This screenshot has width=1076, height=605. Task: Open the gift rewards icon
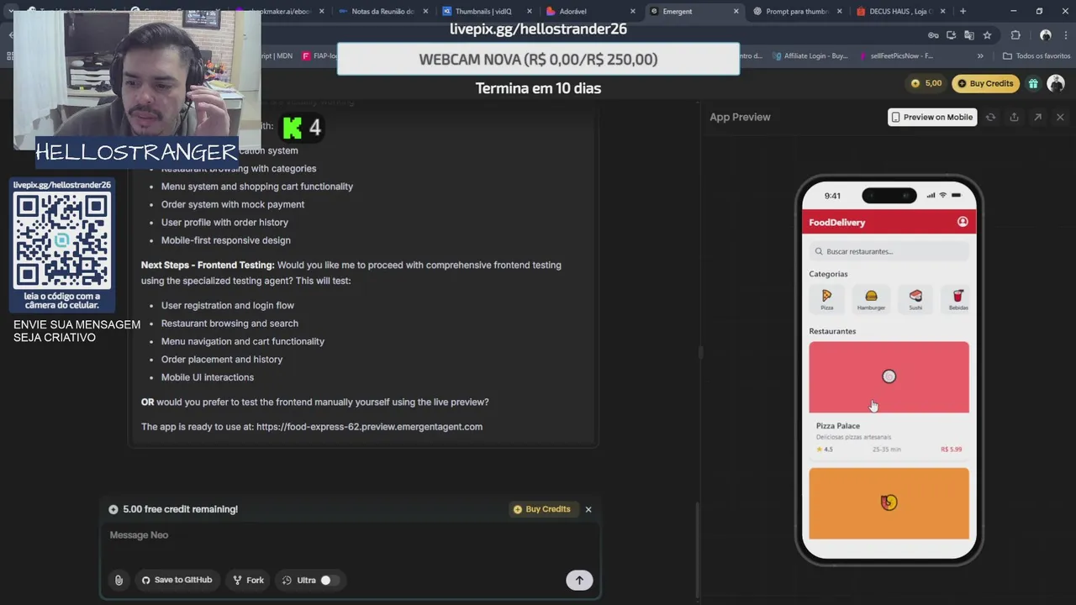click(x=1033, y=83)
